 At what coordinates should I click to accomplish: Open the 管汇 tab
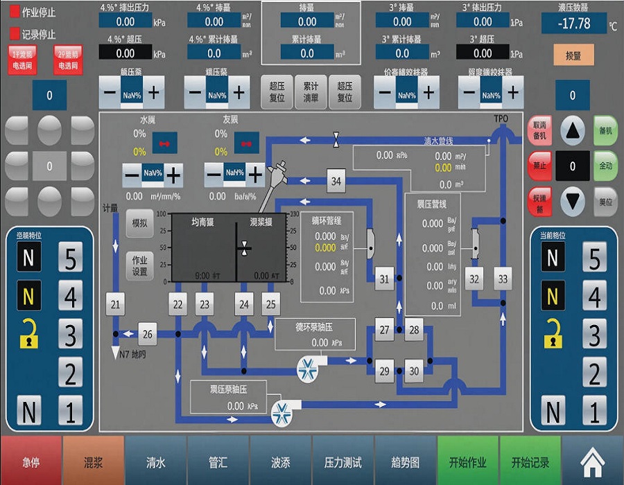[218, 460]
